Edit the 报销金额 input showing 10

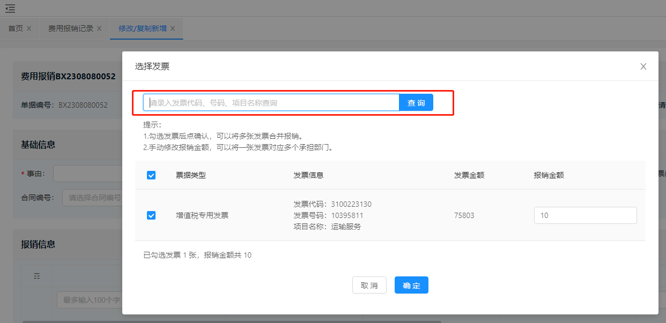[586, 215]
